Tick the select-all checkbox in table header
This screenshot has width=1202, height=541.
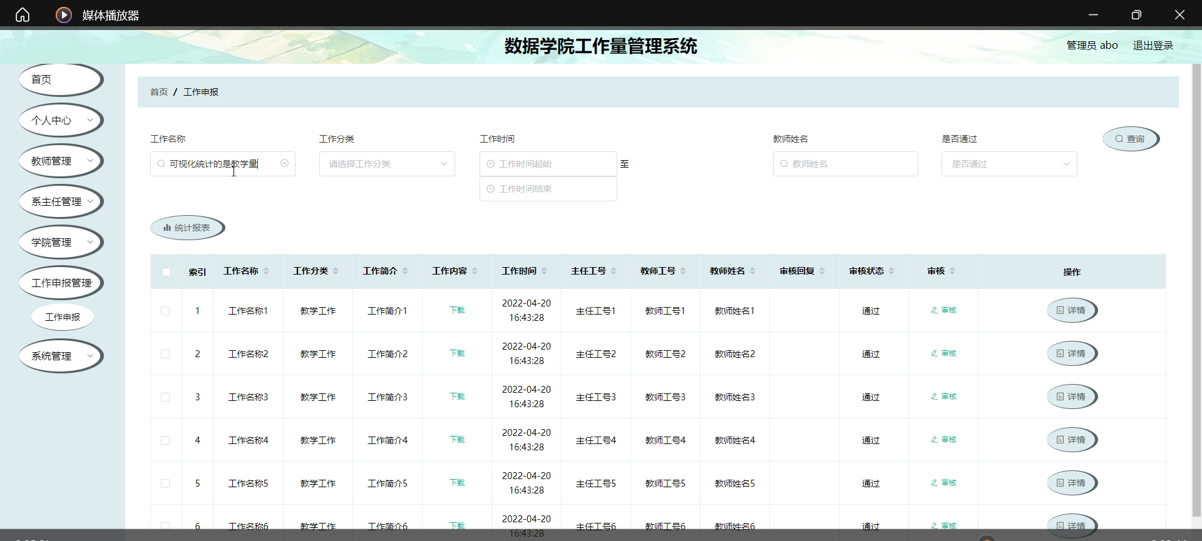pyautogui.click(x=167, y=272)
